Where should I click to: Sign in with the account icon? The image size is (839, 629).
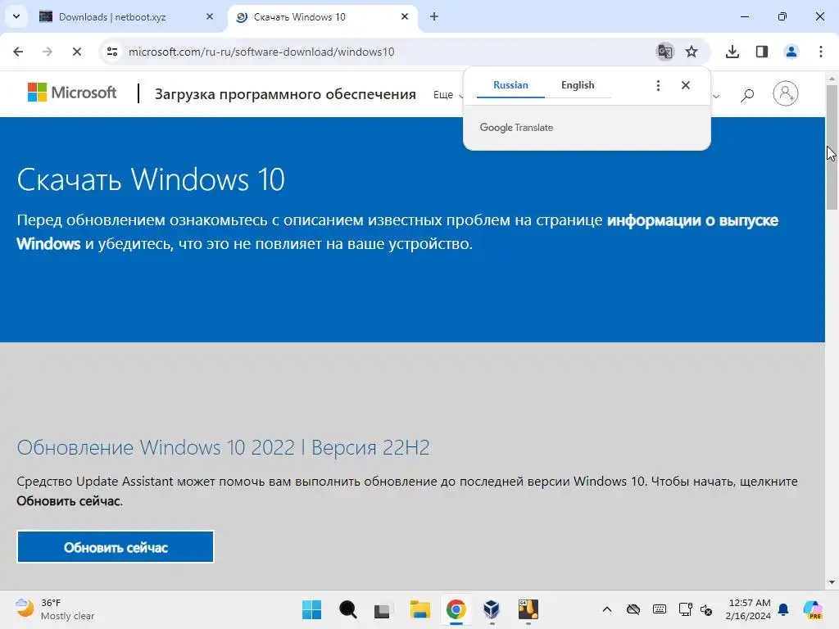click(x=785, y=93)
